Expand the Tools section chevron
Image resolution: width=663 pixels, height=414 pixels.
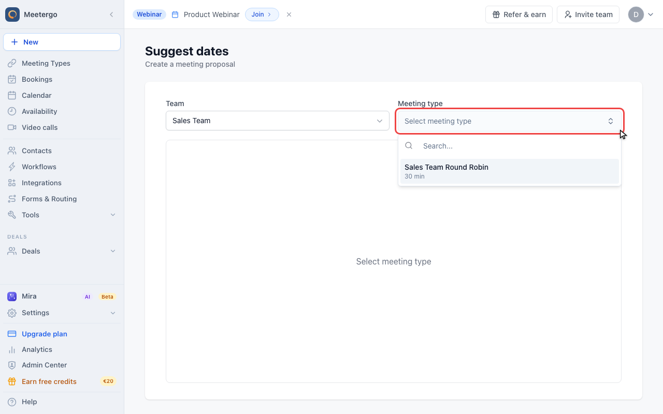[x=113, y=215]
